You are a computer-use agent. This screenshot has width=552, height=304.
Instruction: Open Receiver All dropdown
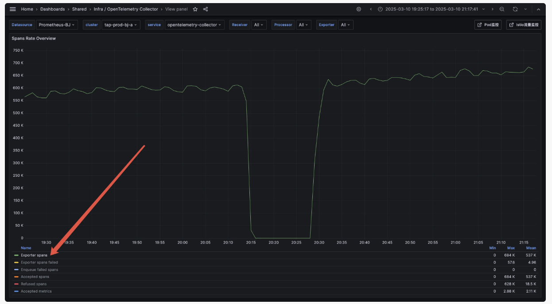(258, 25)
